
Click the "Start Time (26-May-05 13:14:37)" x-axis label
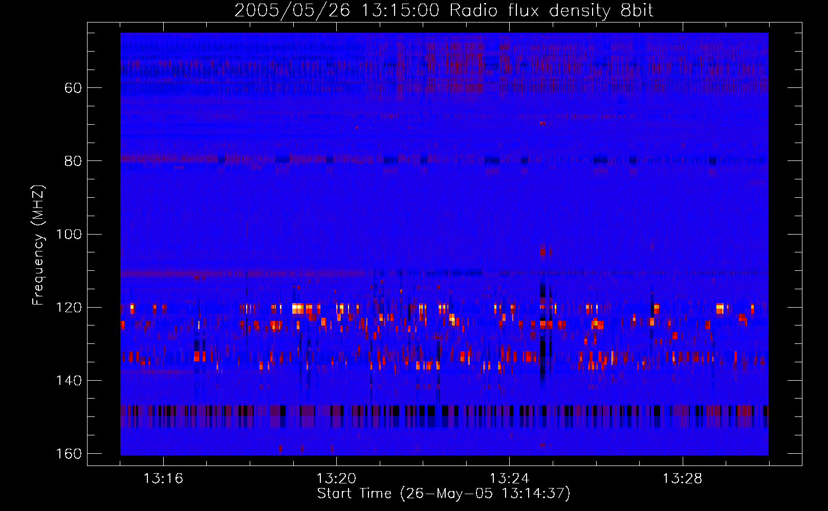[x=444, y=494]
